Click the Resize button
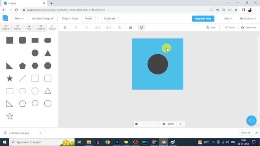Screen dimensions: 260x146 click(x=89, y=19)
